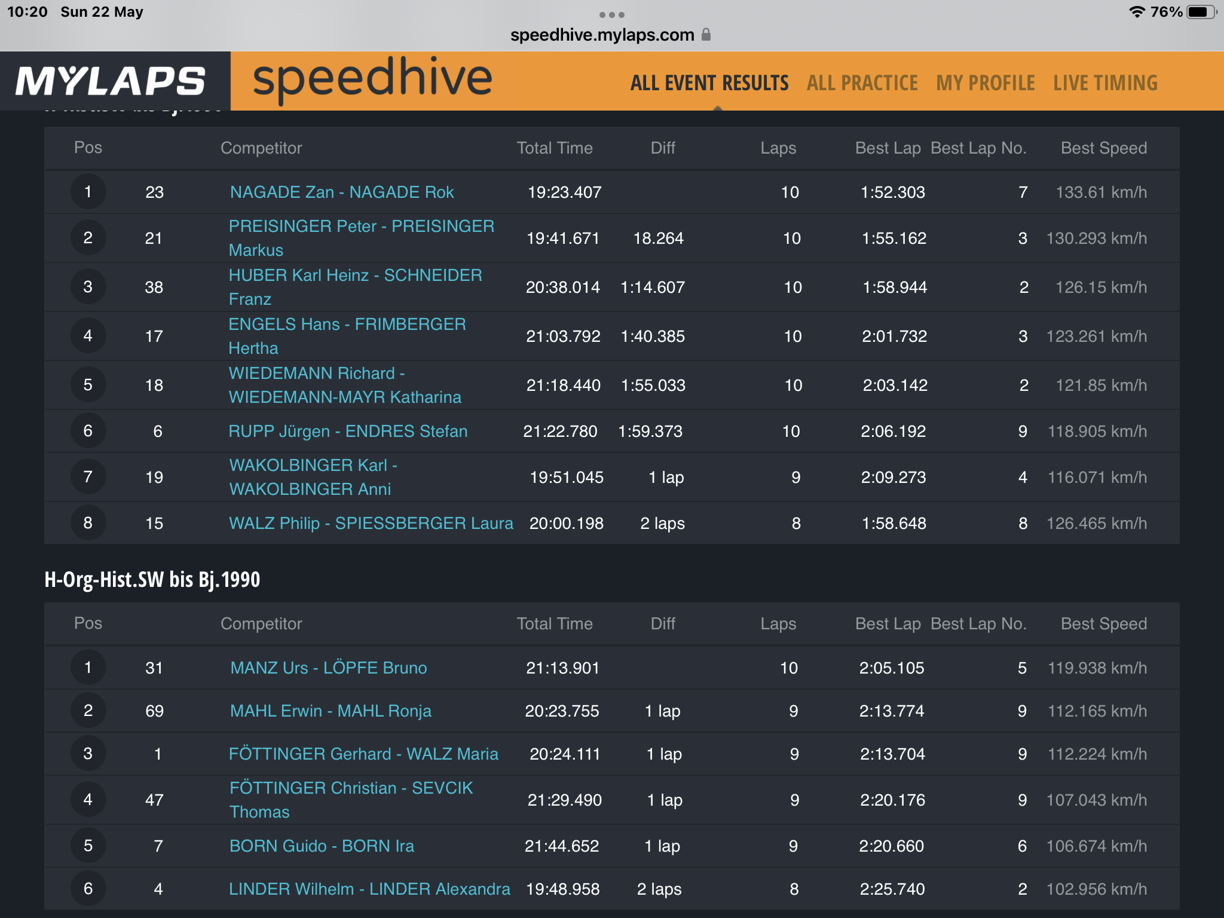This screenshot has width=1224, height=918.
Task: Open WALZ Philip - SPIESSBERGER Laura result
Action: 371,523
